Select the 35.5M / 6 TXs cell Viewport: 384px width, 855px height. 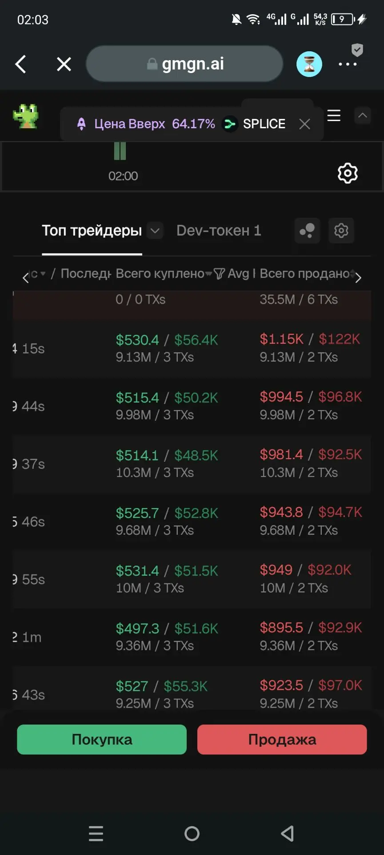coord(299,299)
